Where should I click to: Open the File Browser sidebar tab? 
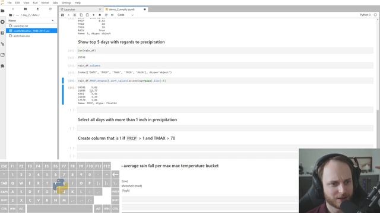2,11
